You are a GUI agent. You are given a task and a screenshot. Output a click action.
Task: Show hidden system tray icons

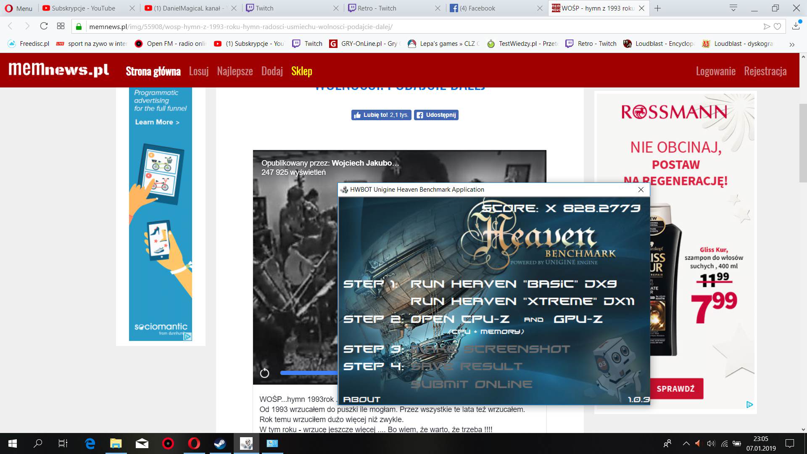[686, 443]
